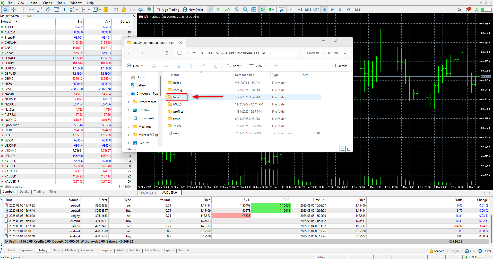493x259 pixels.
Task: Switch chart to candlestick display
Action: (x=219, y=10)
